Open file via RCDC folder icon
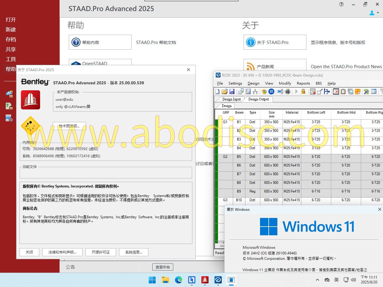 225,91
